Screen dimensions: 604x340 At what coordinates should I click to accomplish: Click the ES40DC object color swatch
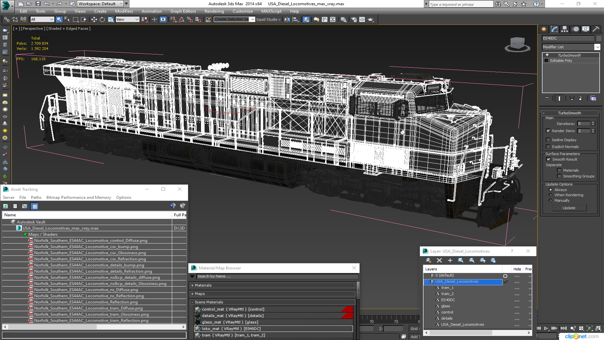tap(599, 38)
